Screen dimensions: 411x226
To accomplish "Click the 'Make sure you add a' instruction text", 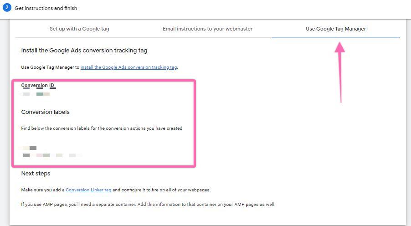I will point(43,190).
